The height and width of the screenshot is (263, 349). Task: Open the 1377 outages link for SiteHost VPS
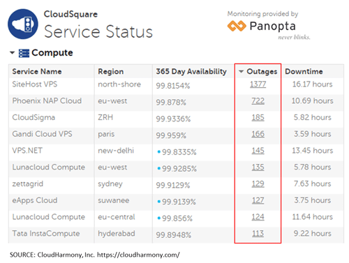(x=258, y=84)
